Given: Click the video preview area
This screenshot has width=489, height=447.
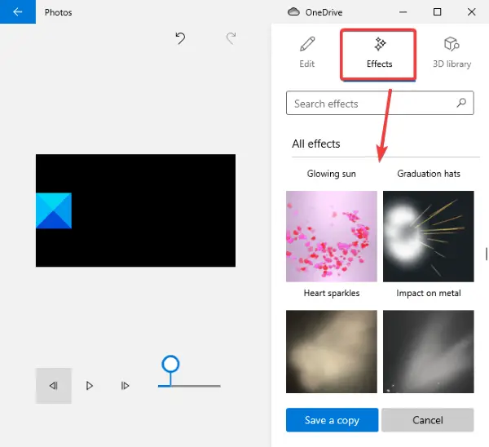Looking at the screenshot, I should [x=135, y=210].
